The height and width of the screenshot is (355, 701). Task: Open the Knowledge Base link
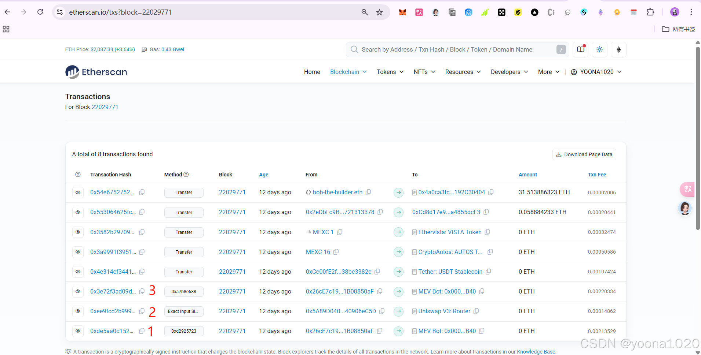[x=536, y=352]
